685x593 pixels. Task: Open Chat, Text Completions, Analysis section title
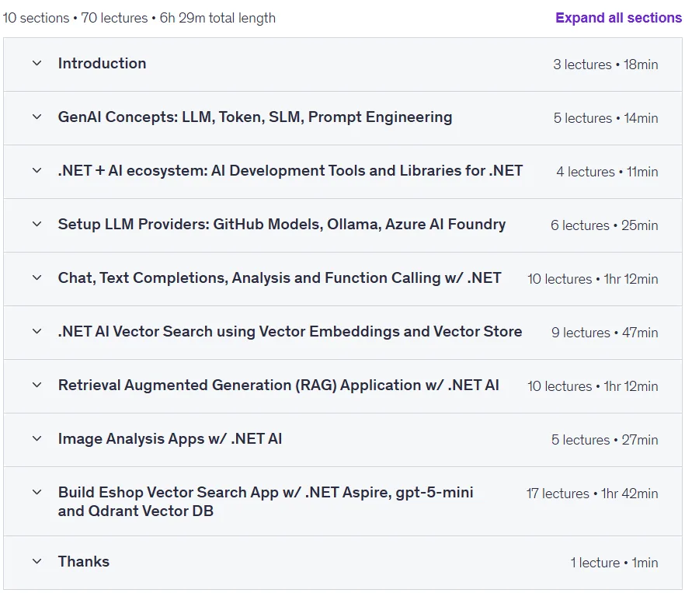coord(280,278)
